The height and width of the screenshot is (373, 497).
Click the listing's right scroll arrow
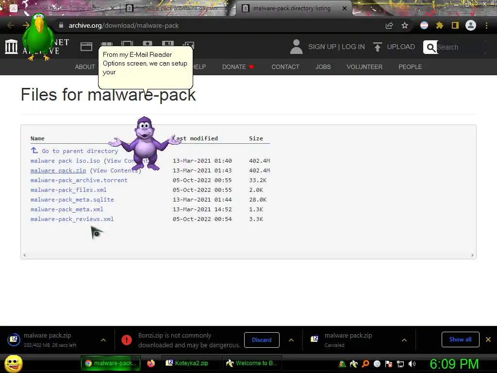click(472, 255)
